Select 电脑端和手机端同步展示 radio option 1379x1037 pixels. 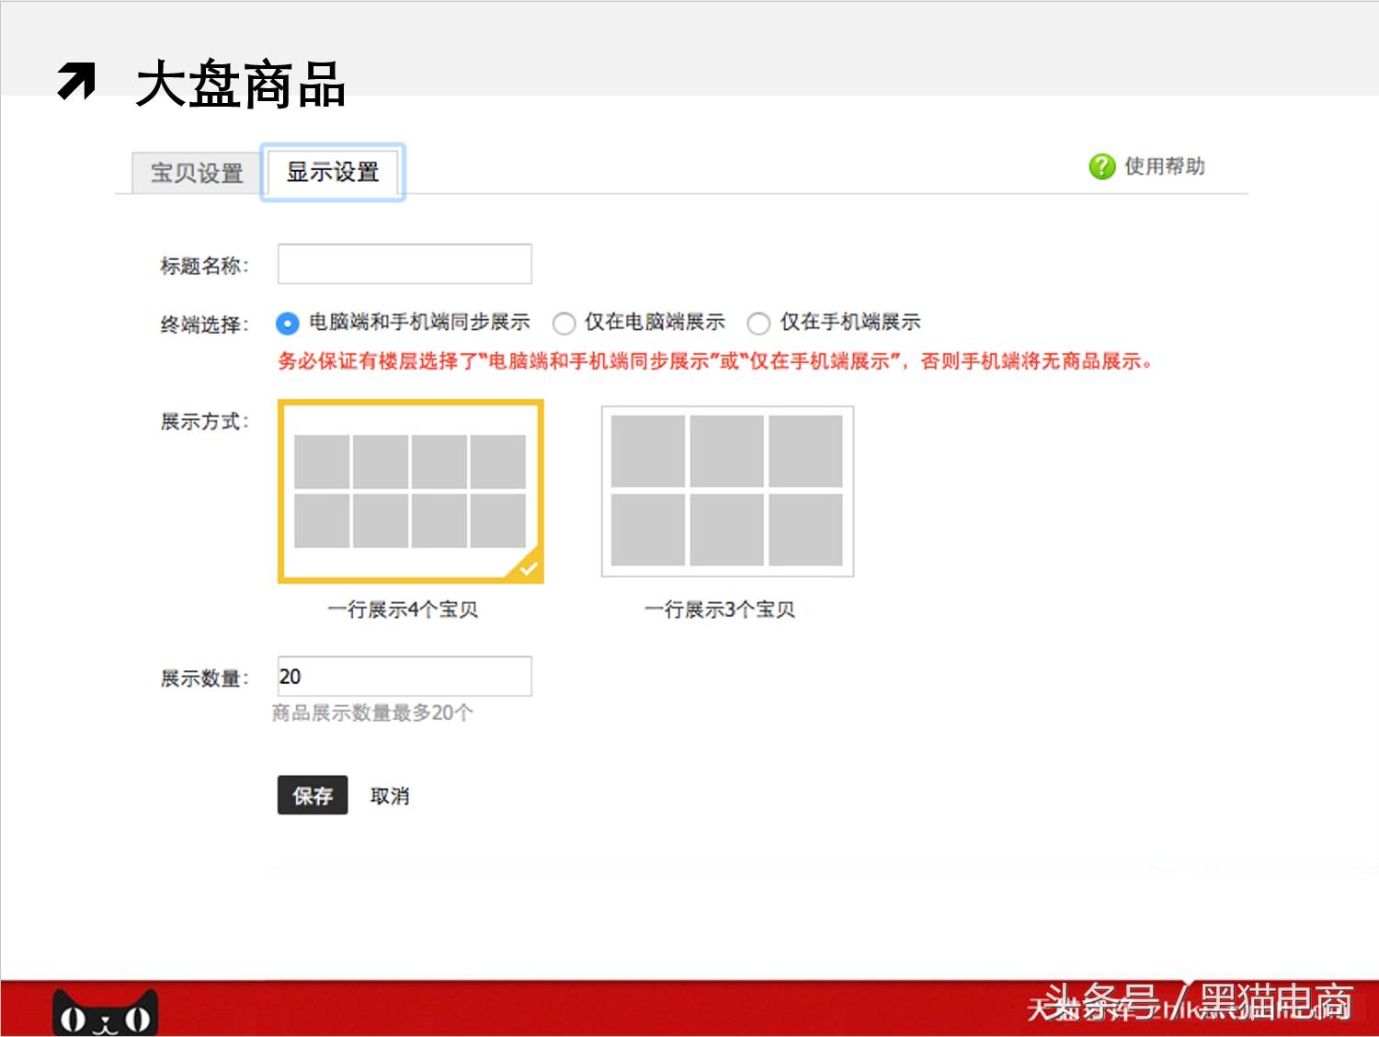[x=288, y=323]
